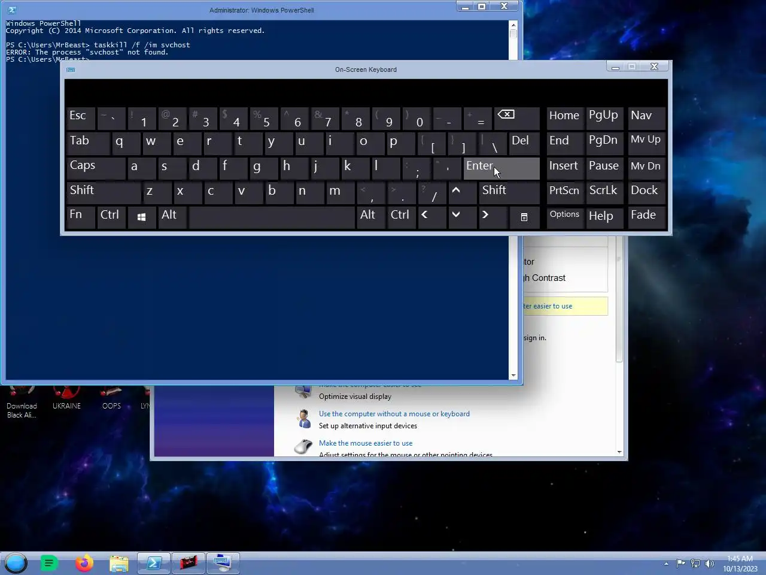Viewport: 766px width, 575px height.
Task: Toggle the left Ctrl key
Action: click(x=111, y=217)
